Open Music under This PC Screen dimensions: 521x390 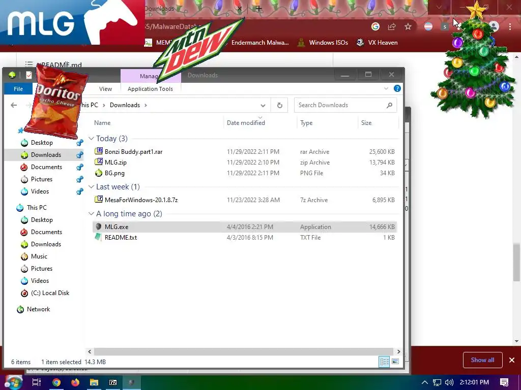tap(39, 256)
